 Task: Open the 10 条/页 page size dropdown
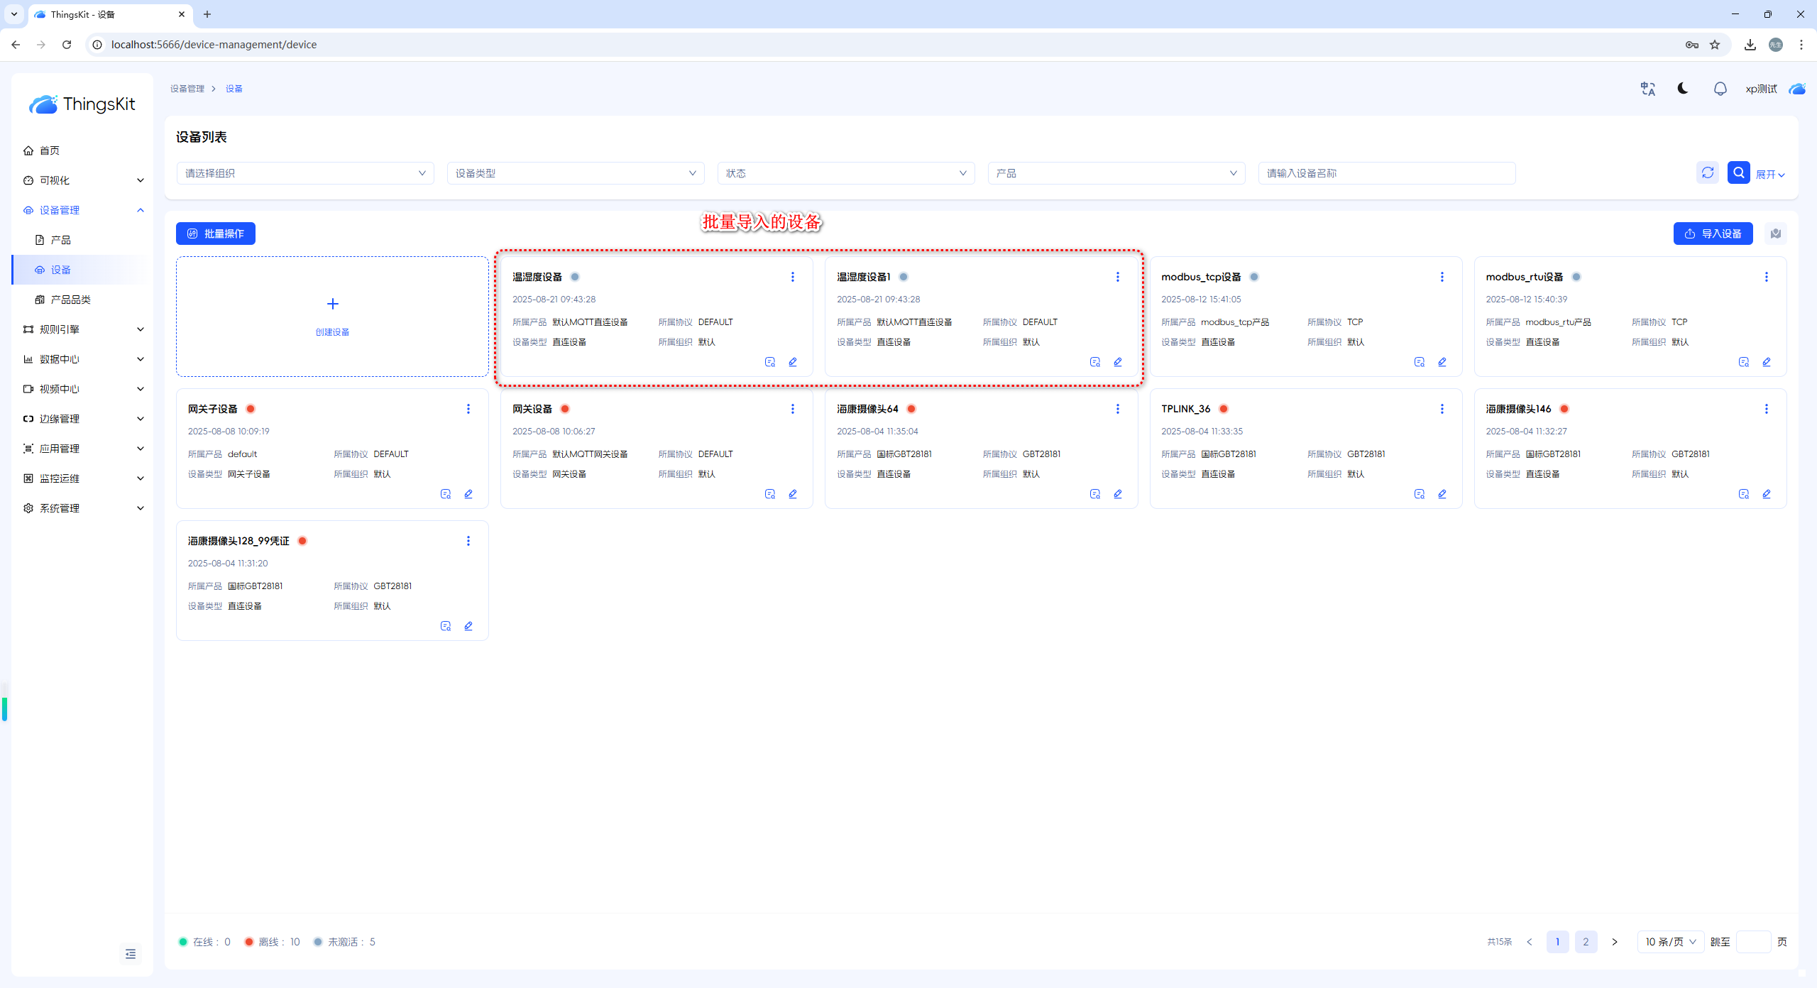1670,942
